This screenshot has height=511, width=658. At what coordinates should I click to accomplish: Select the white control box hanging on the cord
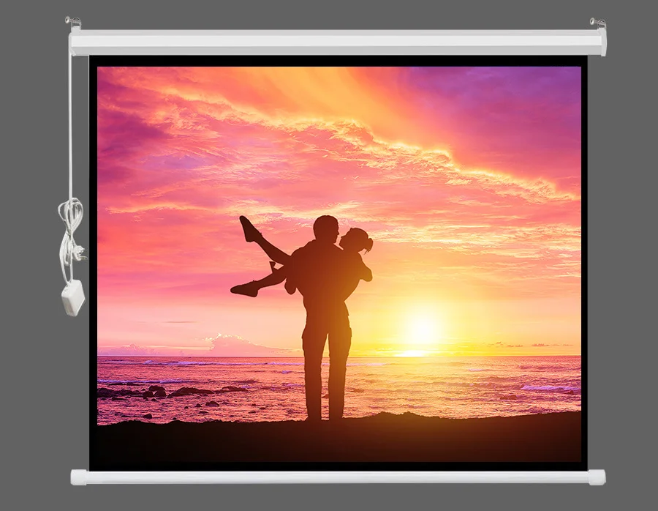(x=73, y=297)
